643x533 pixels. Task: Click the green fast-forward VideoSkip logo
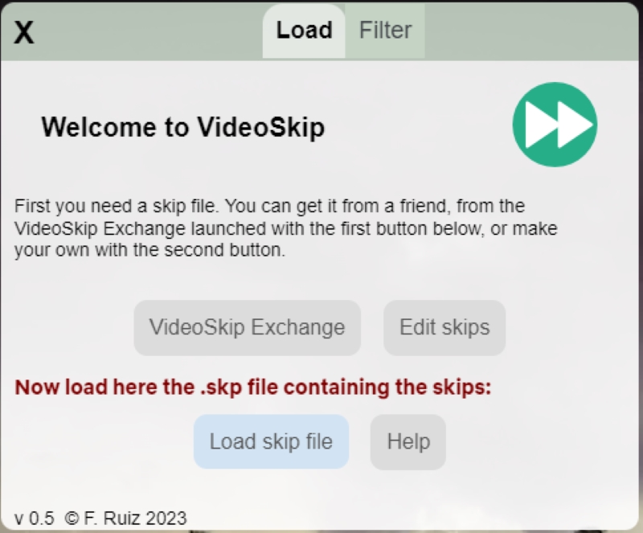click(x=555, y=125)
